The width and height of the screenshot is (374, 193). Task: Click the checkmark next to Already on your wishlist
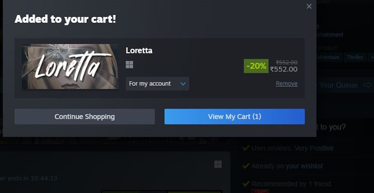[246, 166]
